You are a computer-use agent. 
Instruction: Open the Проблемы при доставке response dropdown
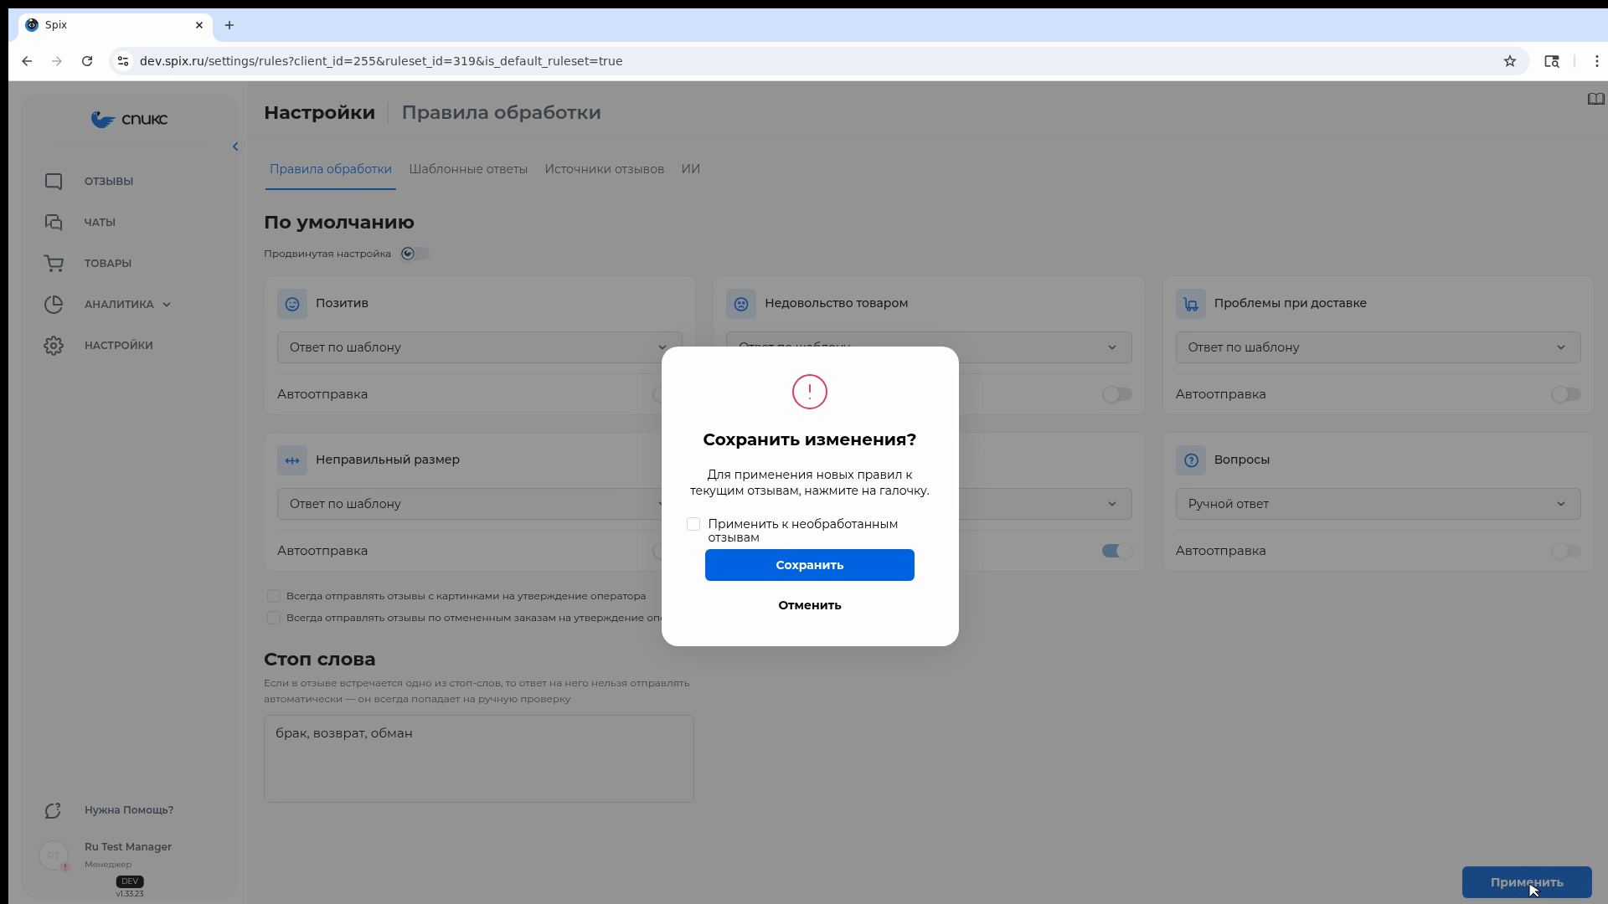coord(1378,347)
